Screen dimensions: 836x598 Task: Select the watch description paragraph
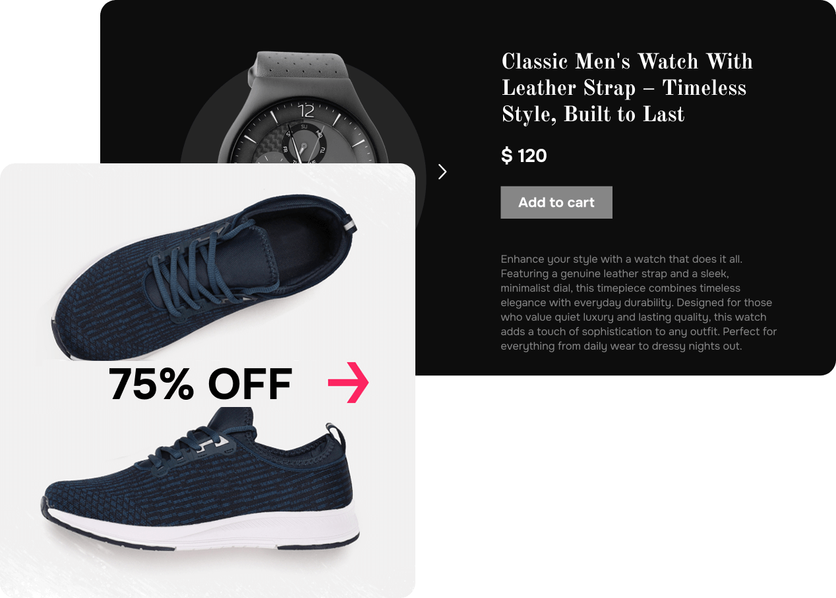(638, 302)
